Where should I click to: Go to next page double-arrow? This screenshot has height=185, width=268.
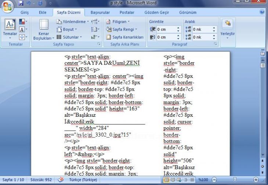[263, 173]
